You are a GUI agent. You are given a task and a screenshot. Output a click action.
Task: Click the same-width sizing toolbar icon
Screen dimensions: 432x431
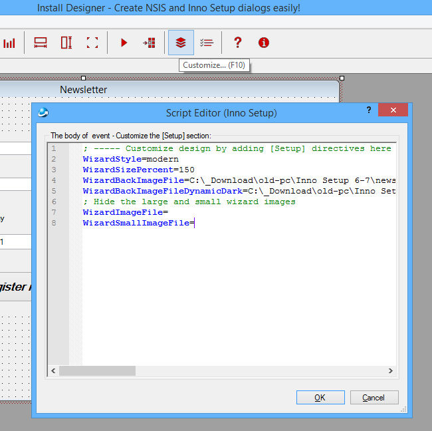coord(41,43)
